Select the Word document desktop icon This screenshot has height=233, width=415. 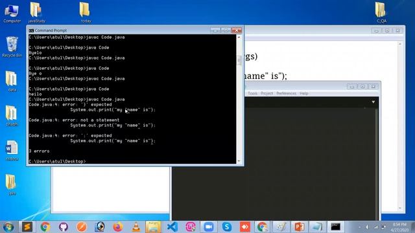(12, 151)
